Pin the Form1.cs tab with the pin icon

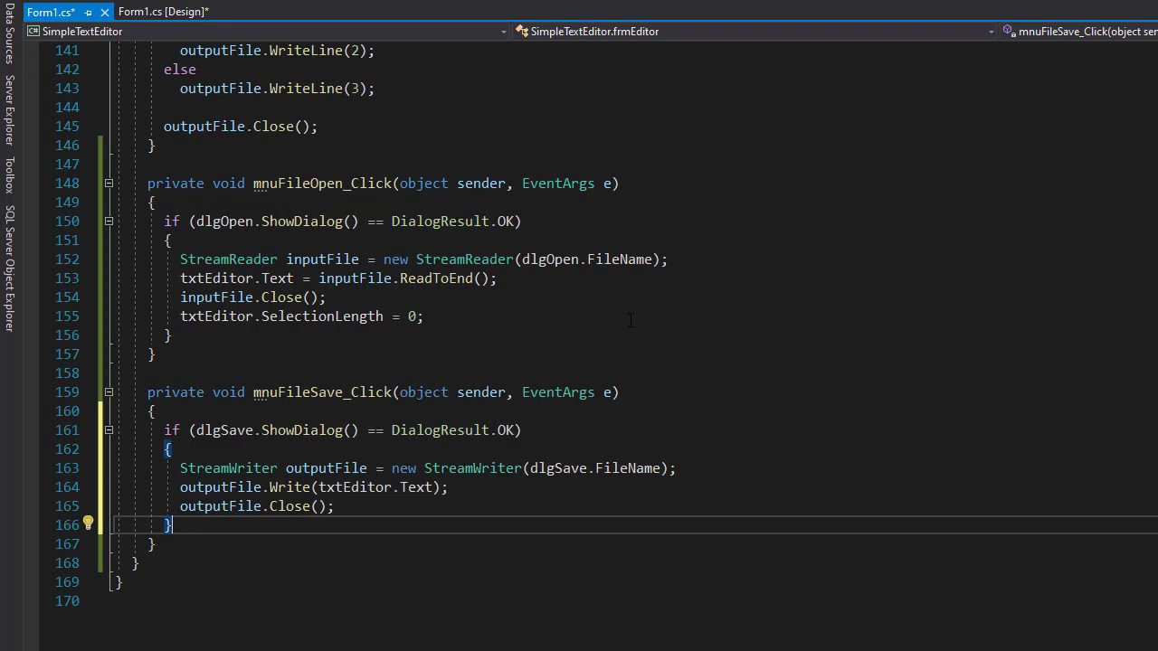[89, 13]
